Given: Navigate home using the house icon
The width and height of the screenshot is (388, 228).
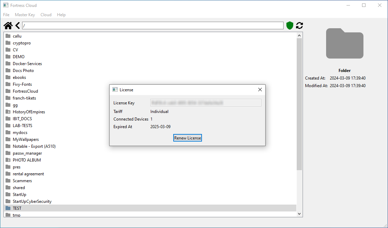Looking at the screenshot, I should [x=8, y=25].
